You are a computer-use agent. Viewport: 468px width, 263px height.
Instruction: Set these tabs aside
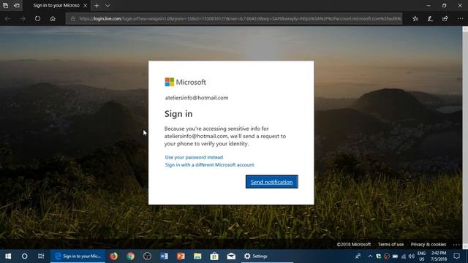(x=17, y=5)
